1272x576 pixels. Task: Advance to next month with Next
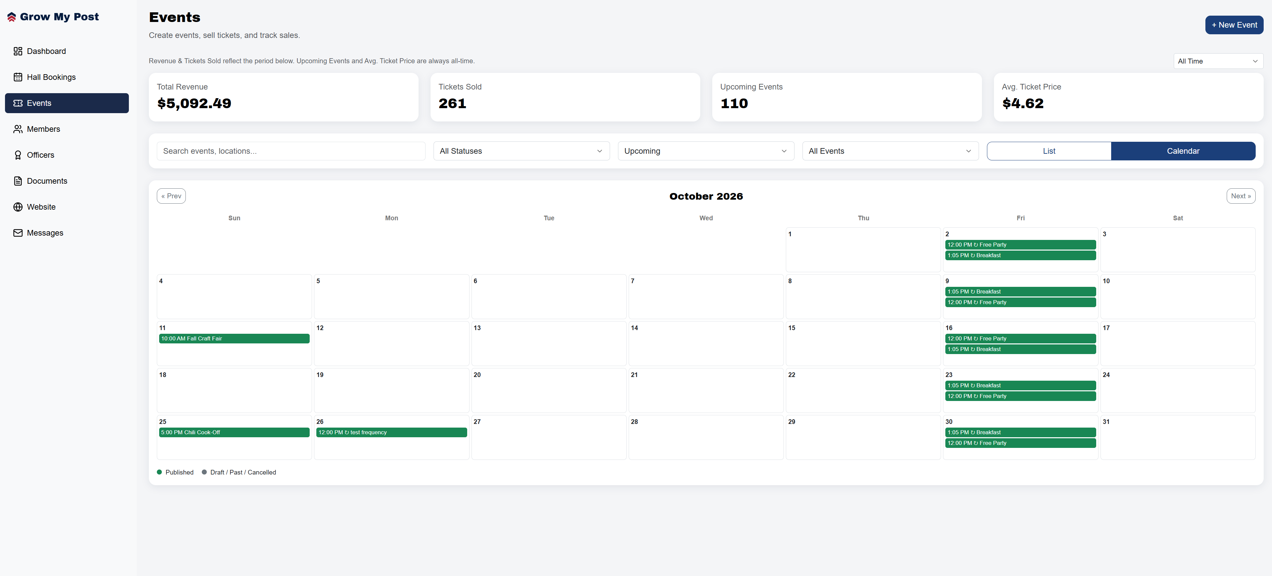click(1241, 196)
